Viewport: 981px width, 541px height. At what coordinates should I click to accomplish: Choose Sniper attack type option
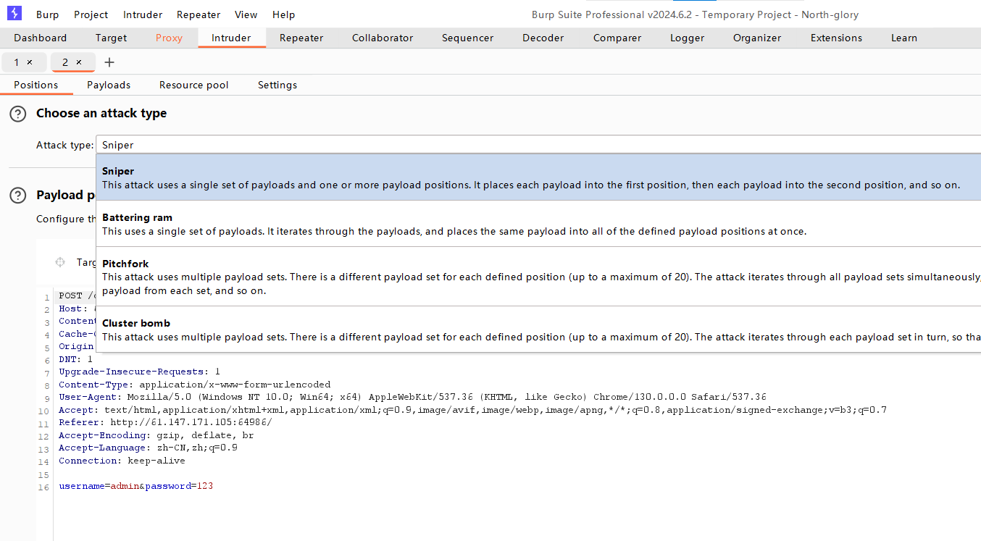click(x=538, y=177)
